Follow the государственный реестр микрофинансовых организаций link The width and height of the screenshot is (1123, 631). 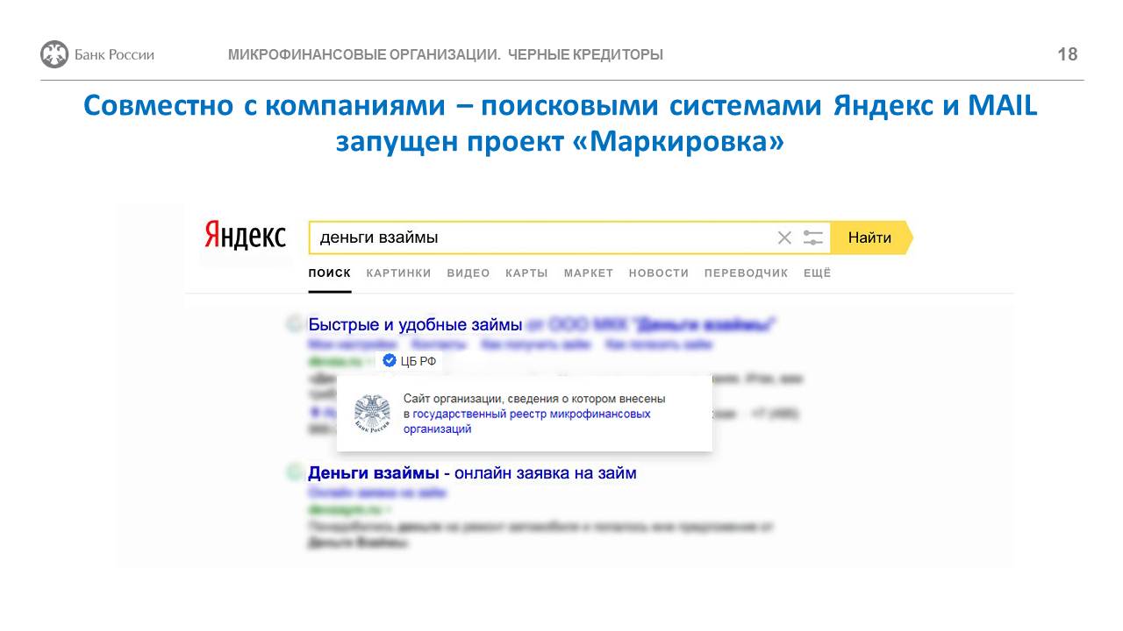[x=527, y=422]
